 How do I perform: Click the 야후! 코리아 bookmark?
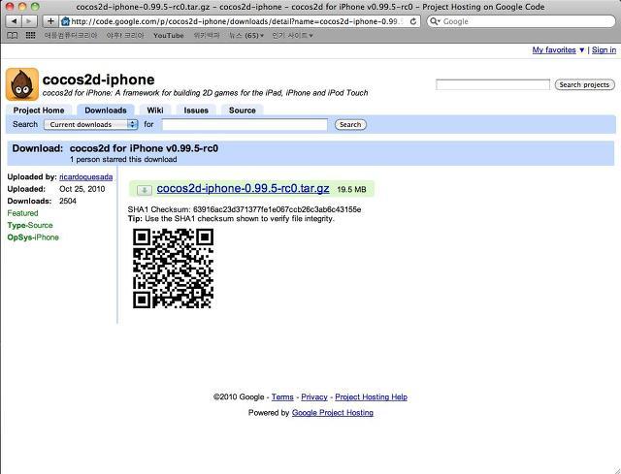point(125,36)
